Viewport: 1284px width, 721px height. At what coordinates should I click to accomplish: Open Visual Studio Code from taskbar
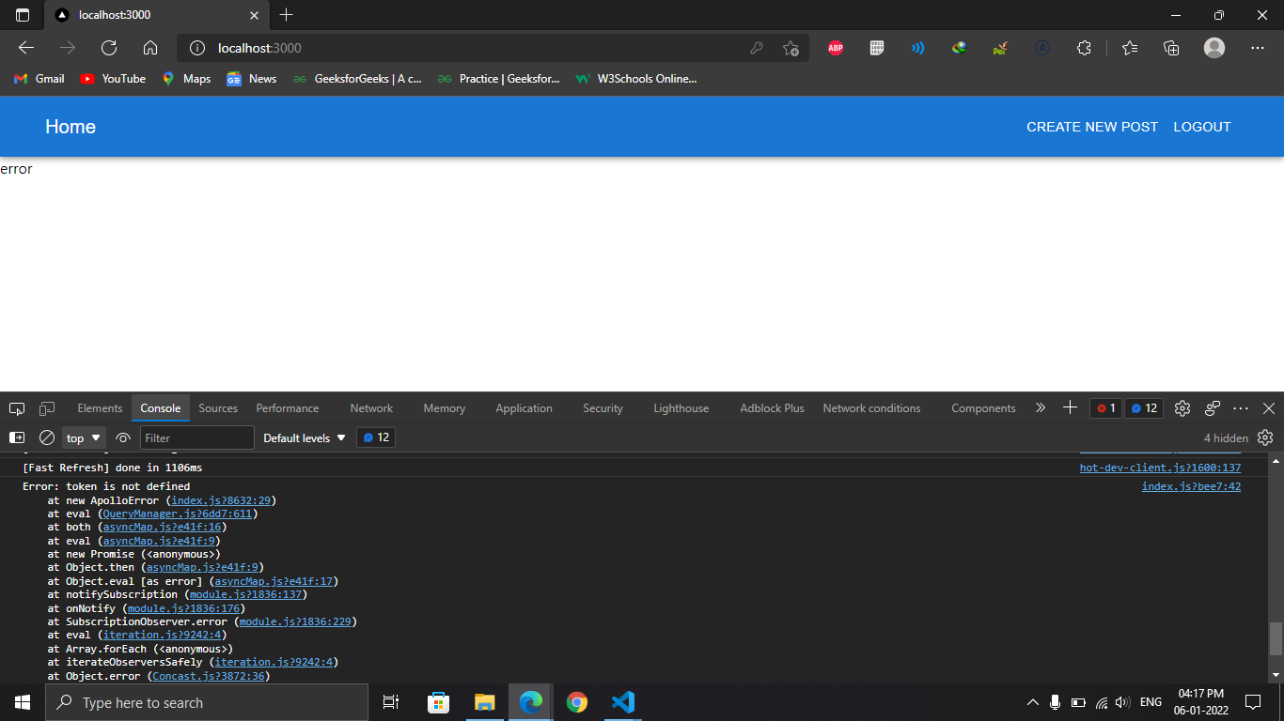[623, 702]
